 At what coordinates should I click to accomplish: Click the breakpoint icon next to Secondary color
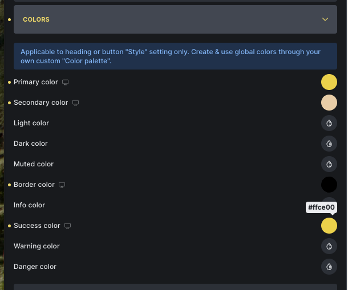pos(75,103)
